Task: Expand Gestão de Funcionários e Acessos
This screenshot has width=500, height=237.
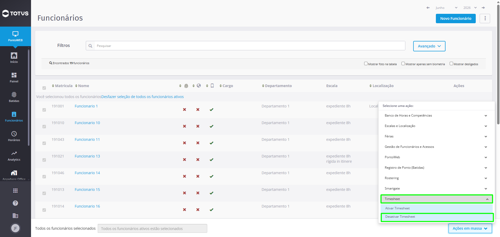Action: coord(437,147)
